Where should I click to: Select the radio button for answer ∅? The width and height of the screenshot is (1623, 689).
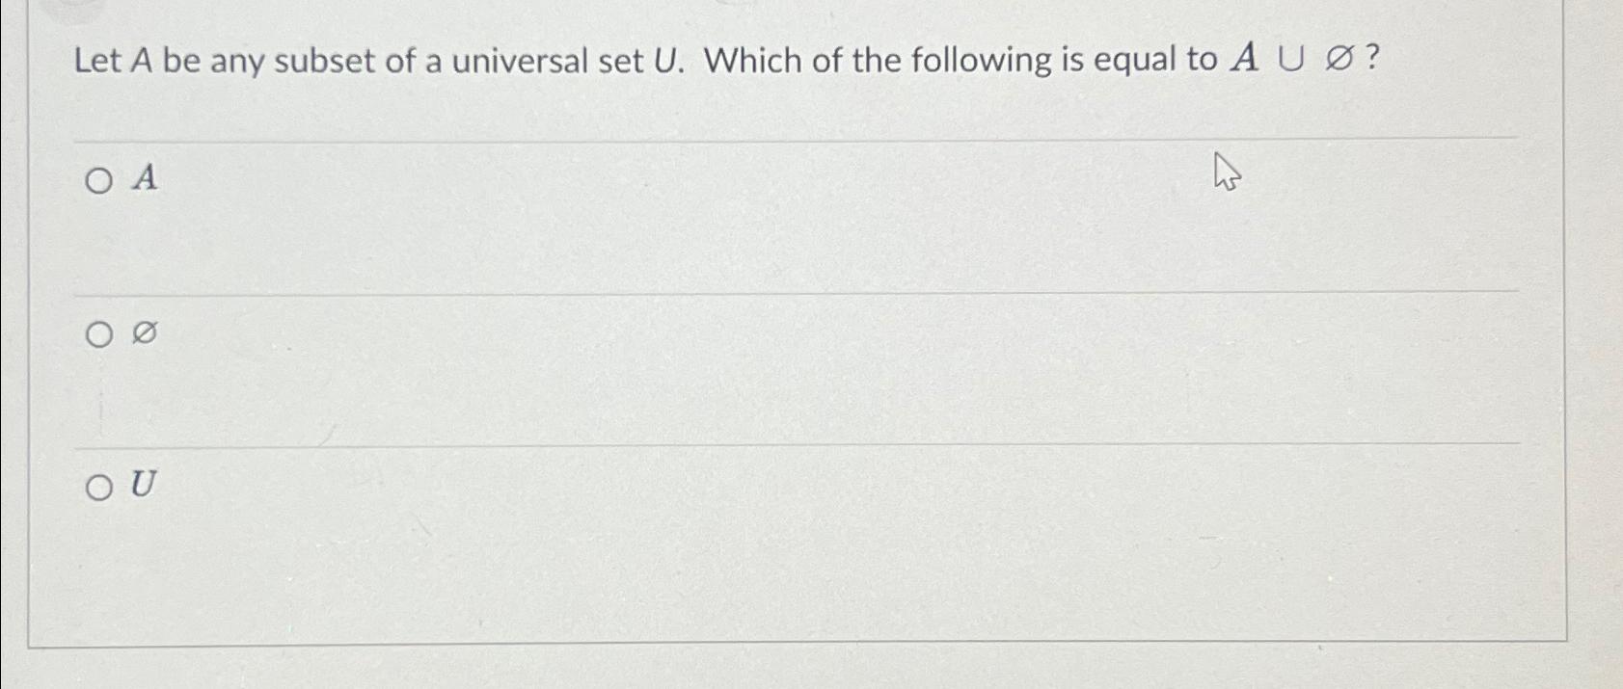pyautogui.click(x=99, y=335)
